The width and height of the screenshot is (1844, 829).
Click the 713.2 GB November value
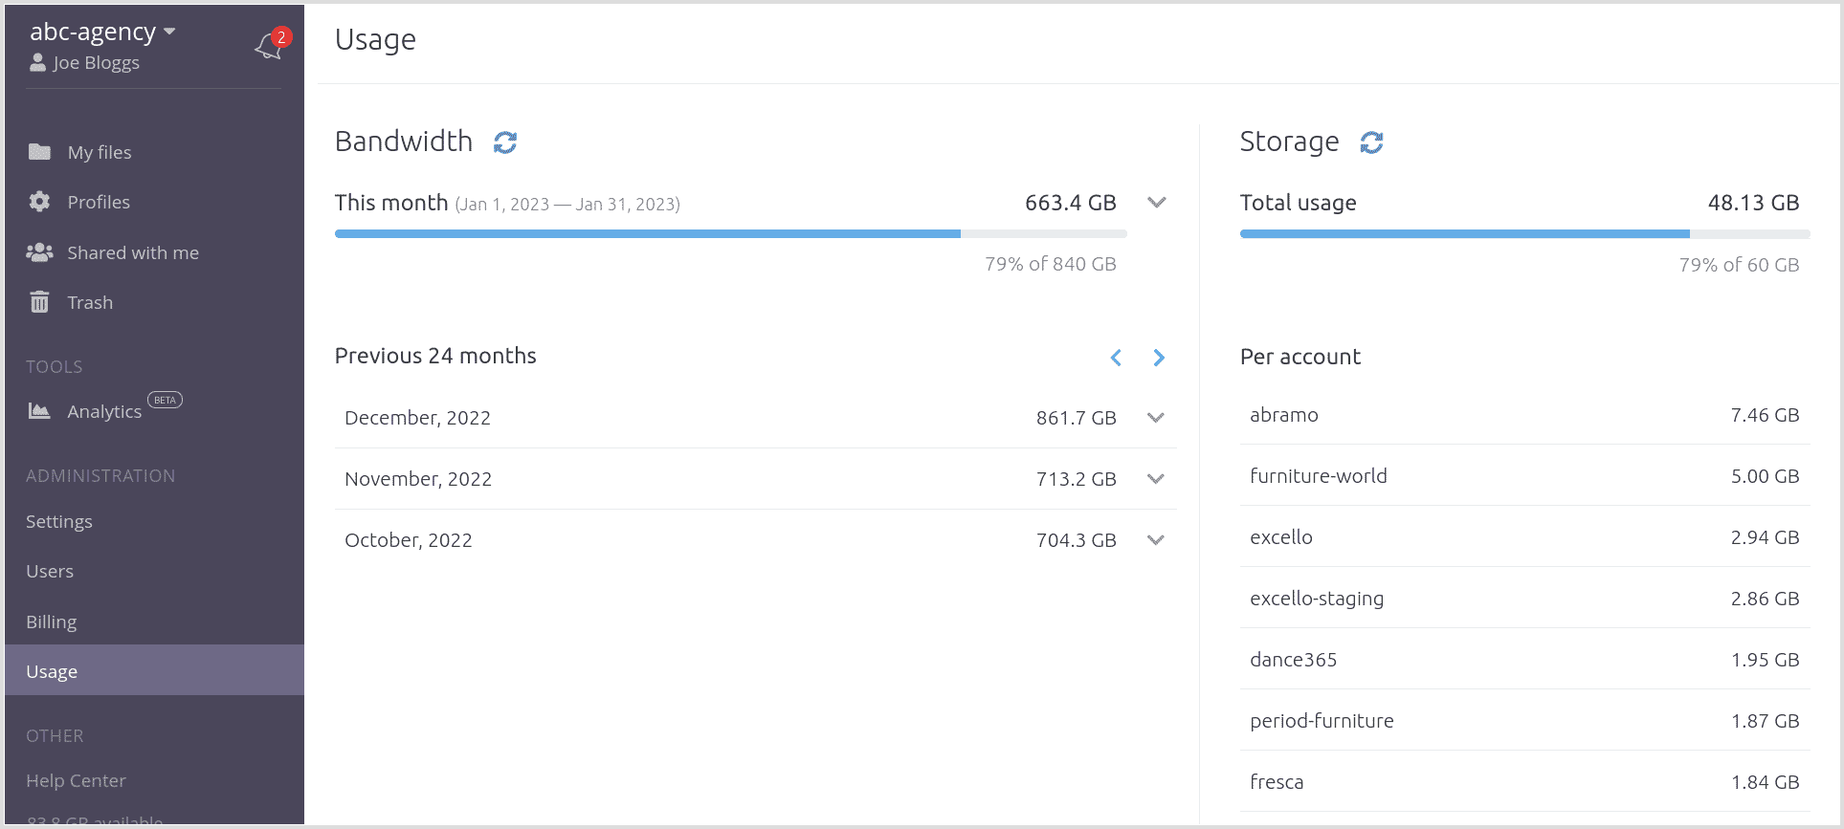coord(1077,479)
